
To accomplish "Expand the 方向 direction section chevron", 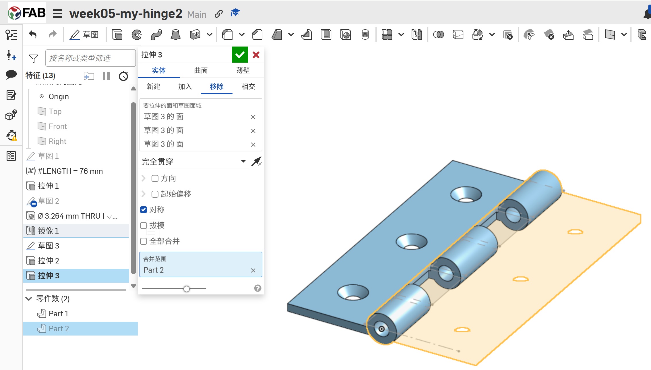I will pyautogui.click(x=144, y=178).
